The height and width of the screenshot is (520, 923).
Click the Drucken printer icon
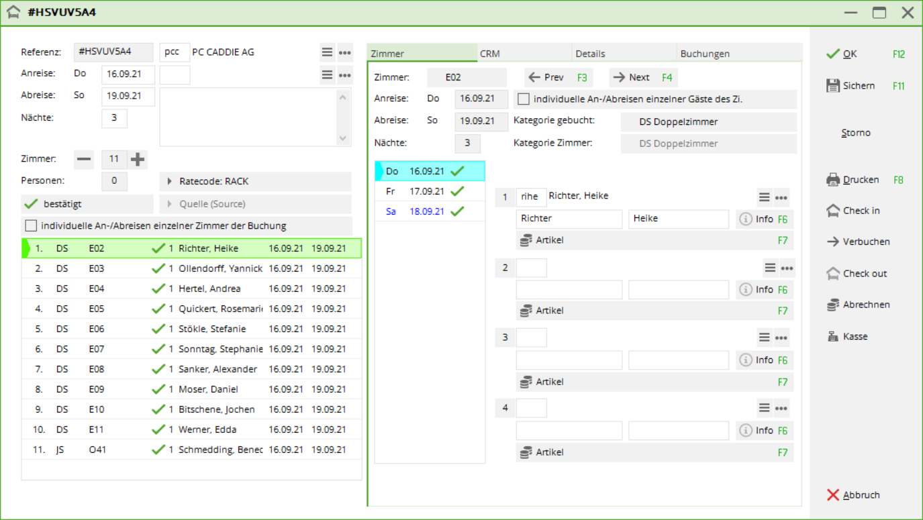833,180
